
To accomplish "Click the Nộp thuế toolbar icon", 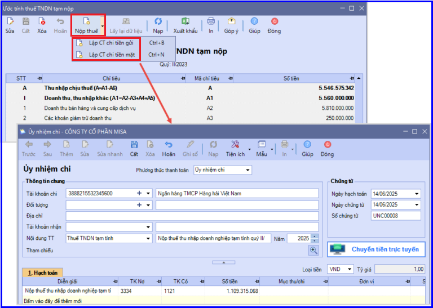I will [86, 21].
